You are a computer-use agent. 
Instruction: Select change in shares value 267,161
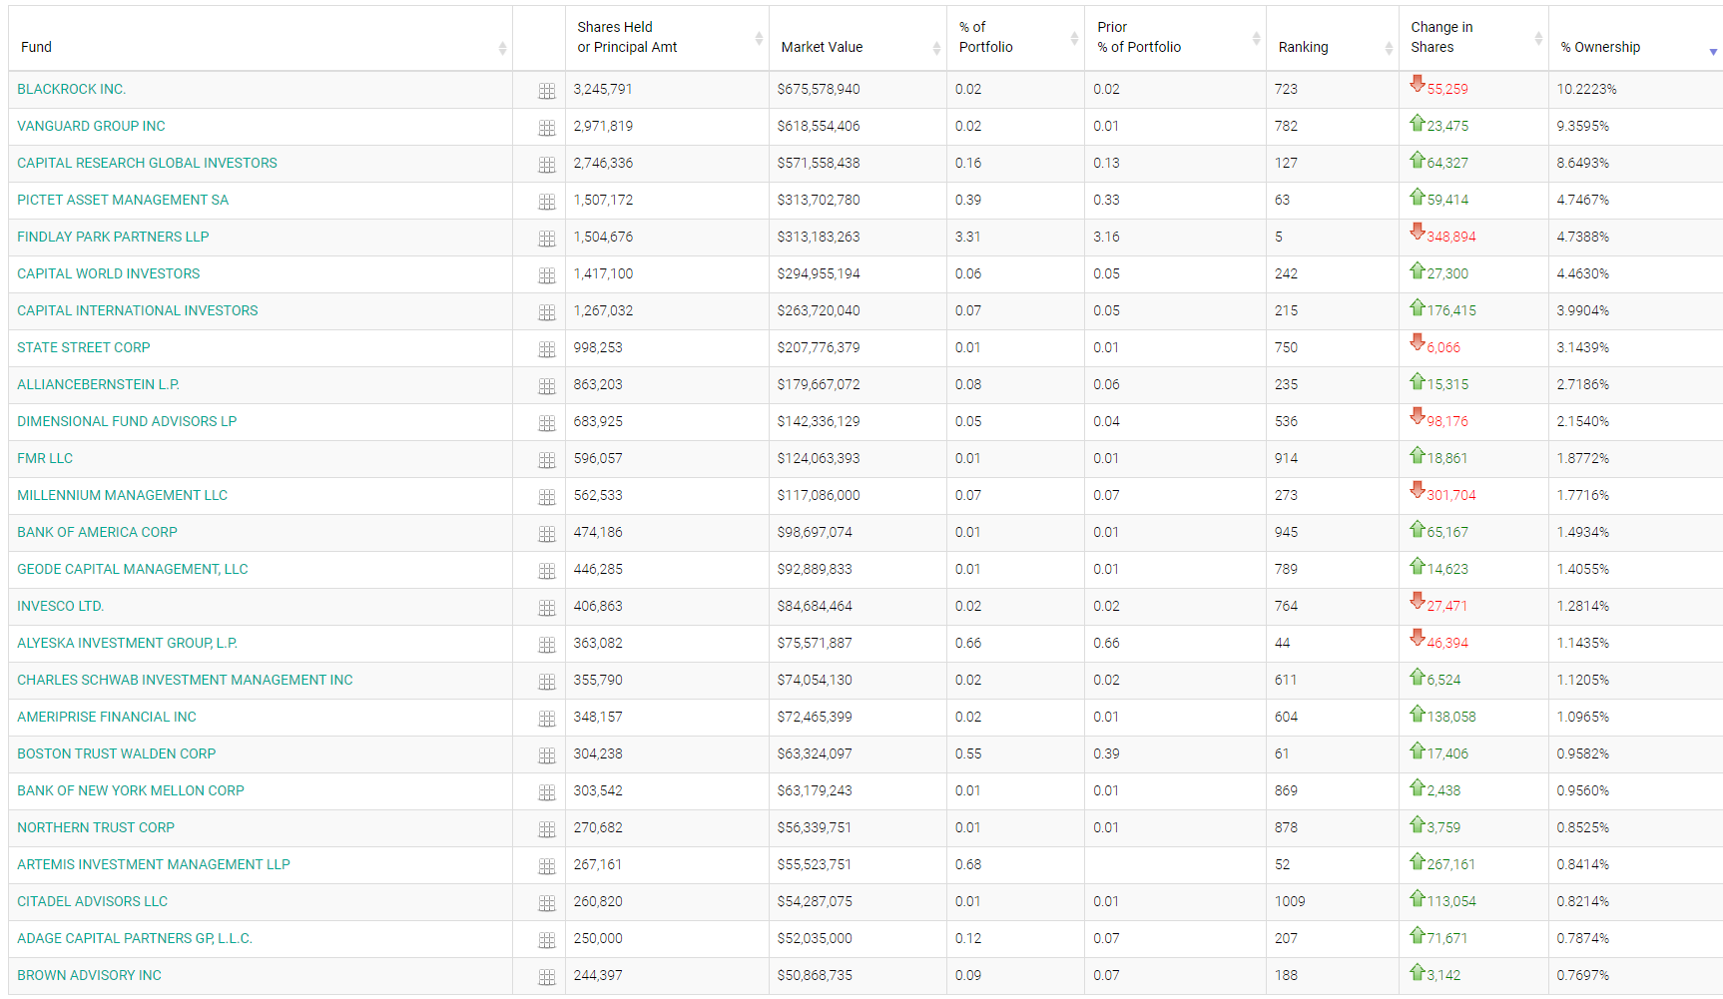tap(1450, 864)
